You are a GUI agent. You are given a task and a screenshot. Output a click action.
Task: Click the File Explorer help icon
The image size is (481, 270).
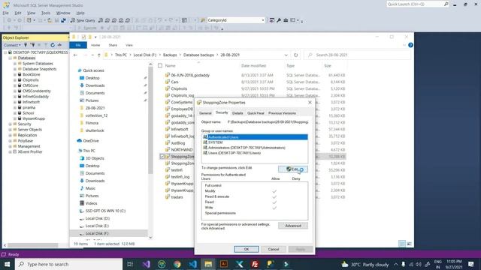[x=410, y=45]
